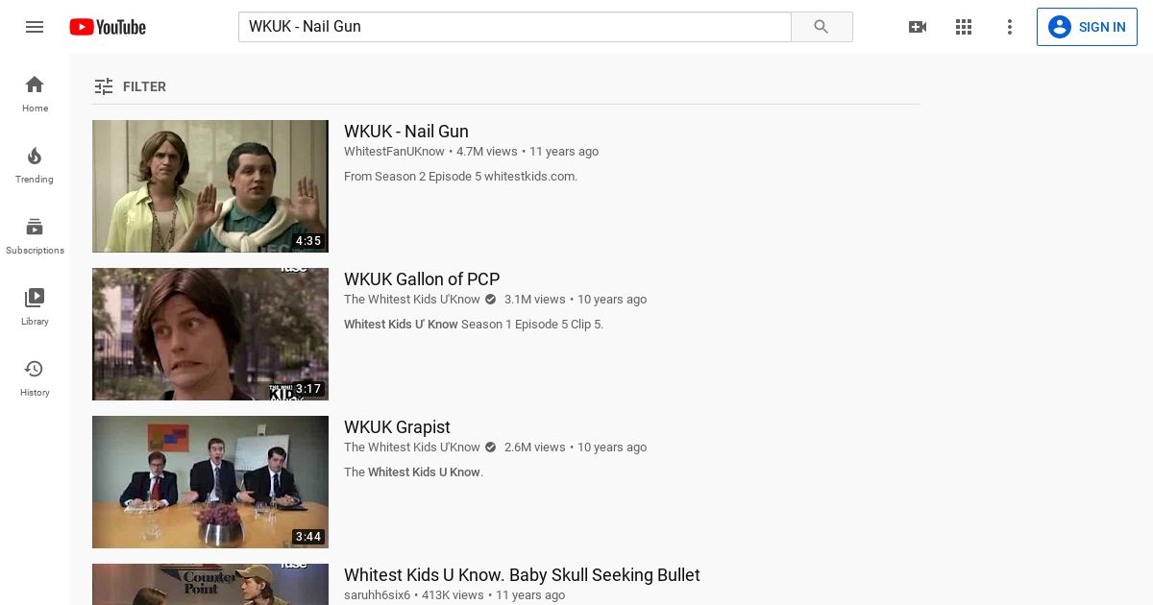The width and height of the screenshot is (1153, 605).
Task: Click the 4:35 duration badge
Action: pyautogui.click(x=308, y=241)
